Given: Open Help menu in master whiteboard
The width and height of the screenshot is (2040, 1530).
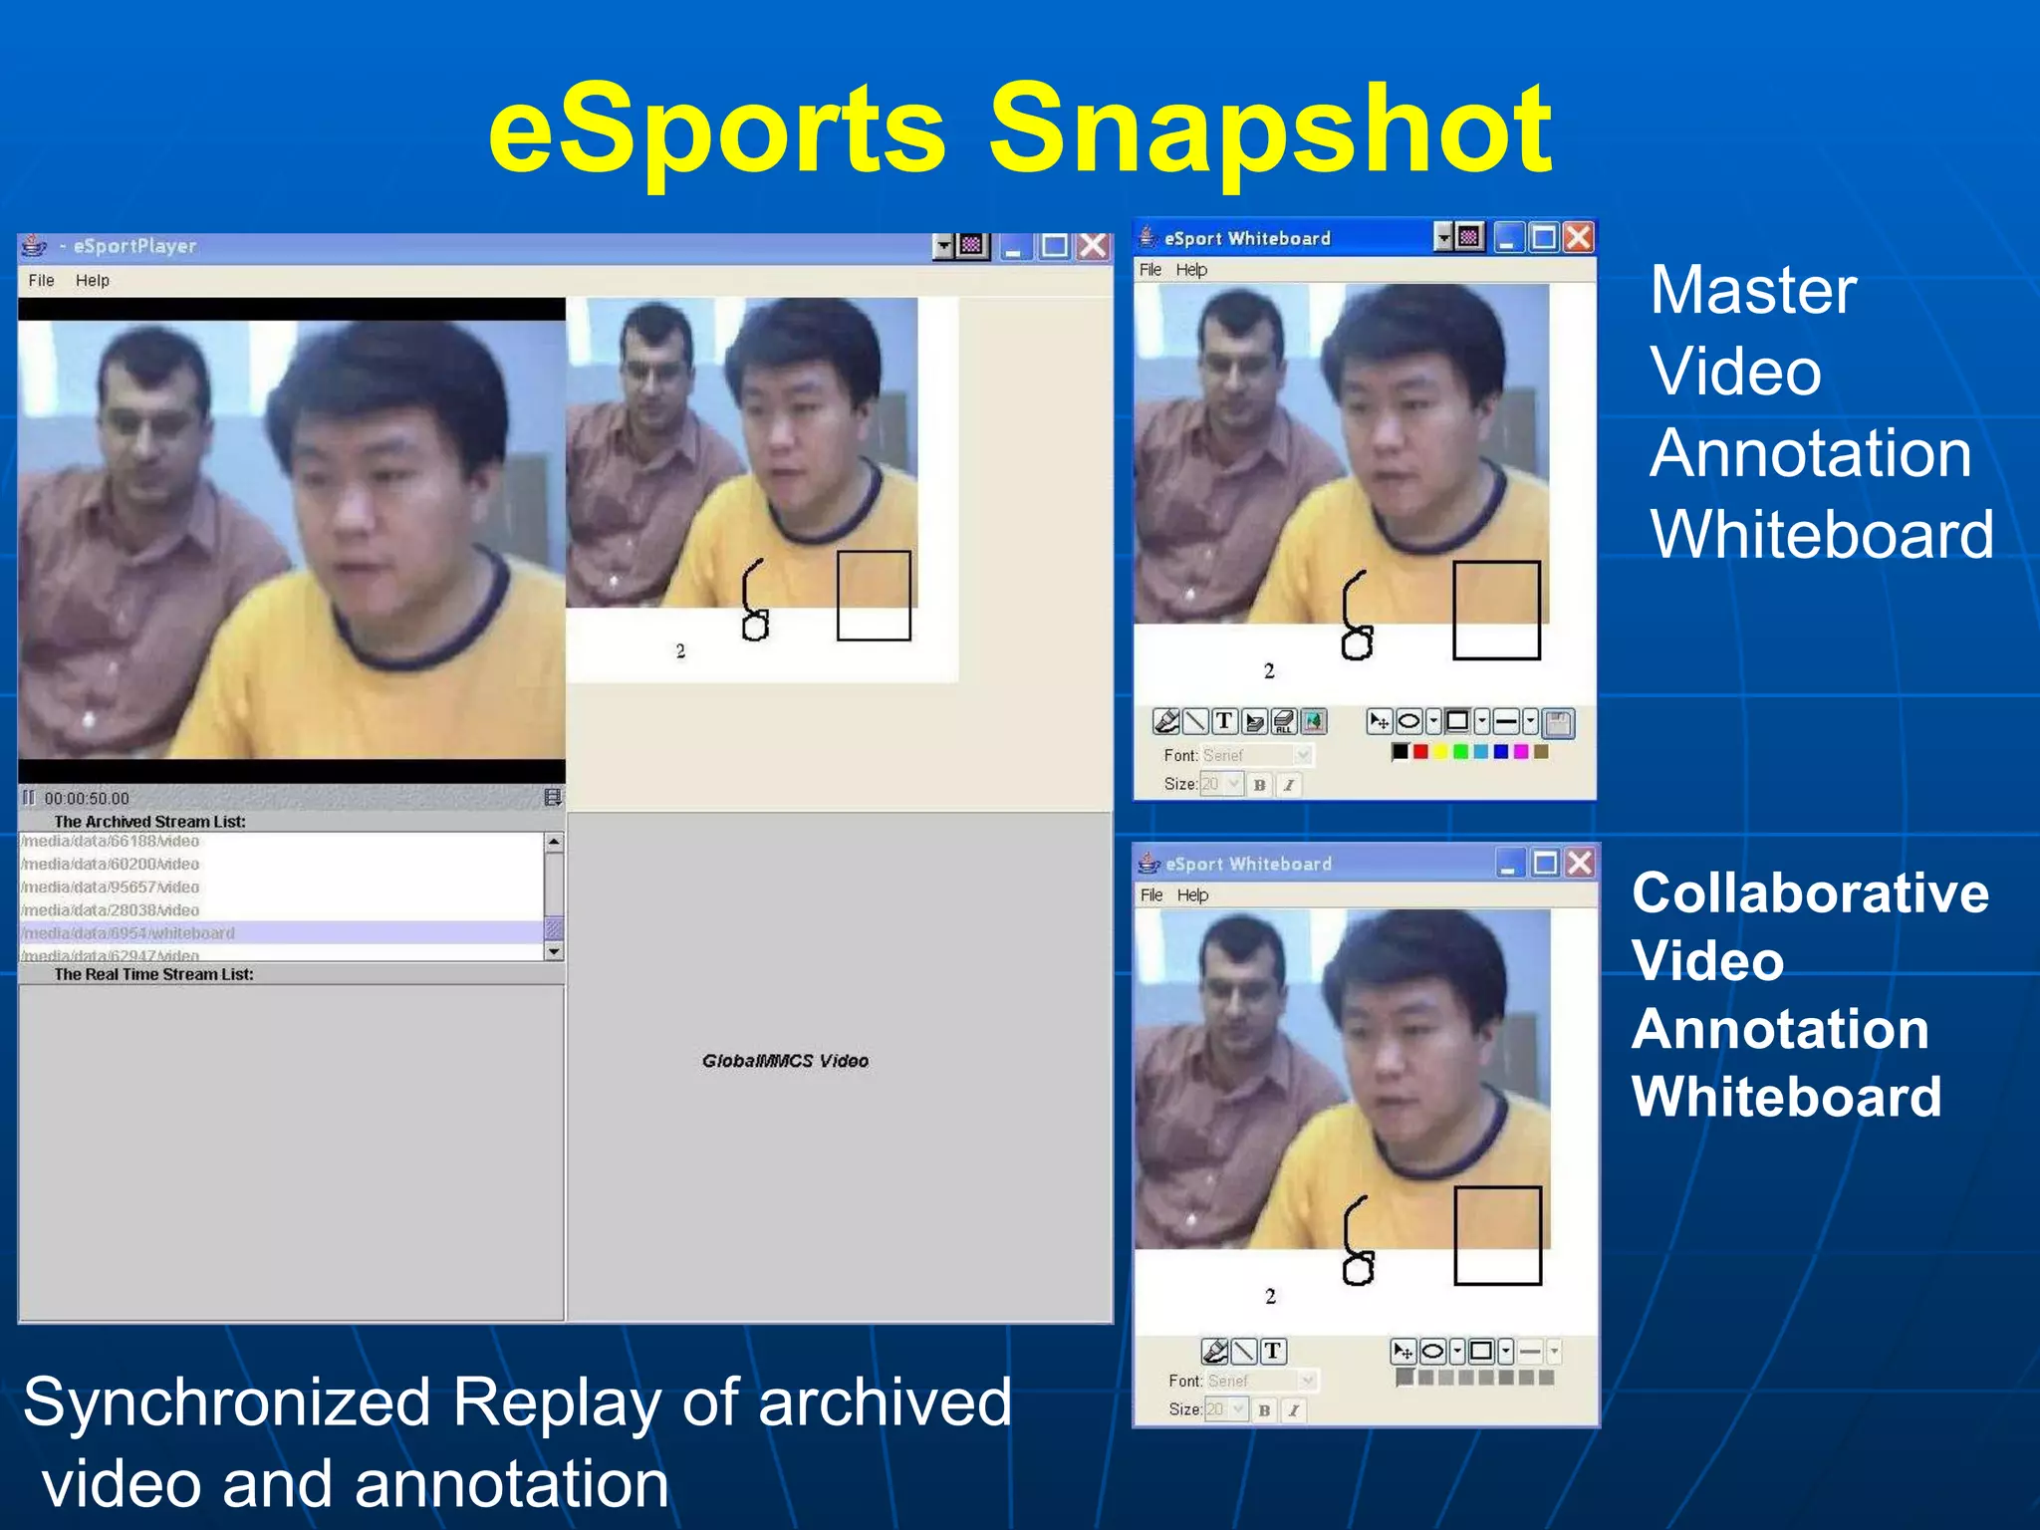Looking at the screenshot, I should (1191, 270).
